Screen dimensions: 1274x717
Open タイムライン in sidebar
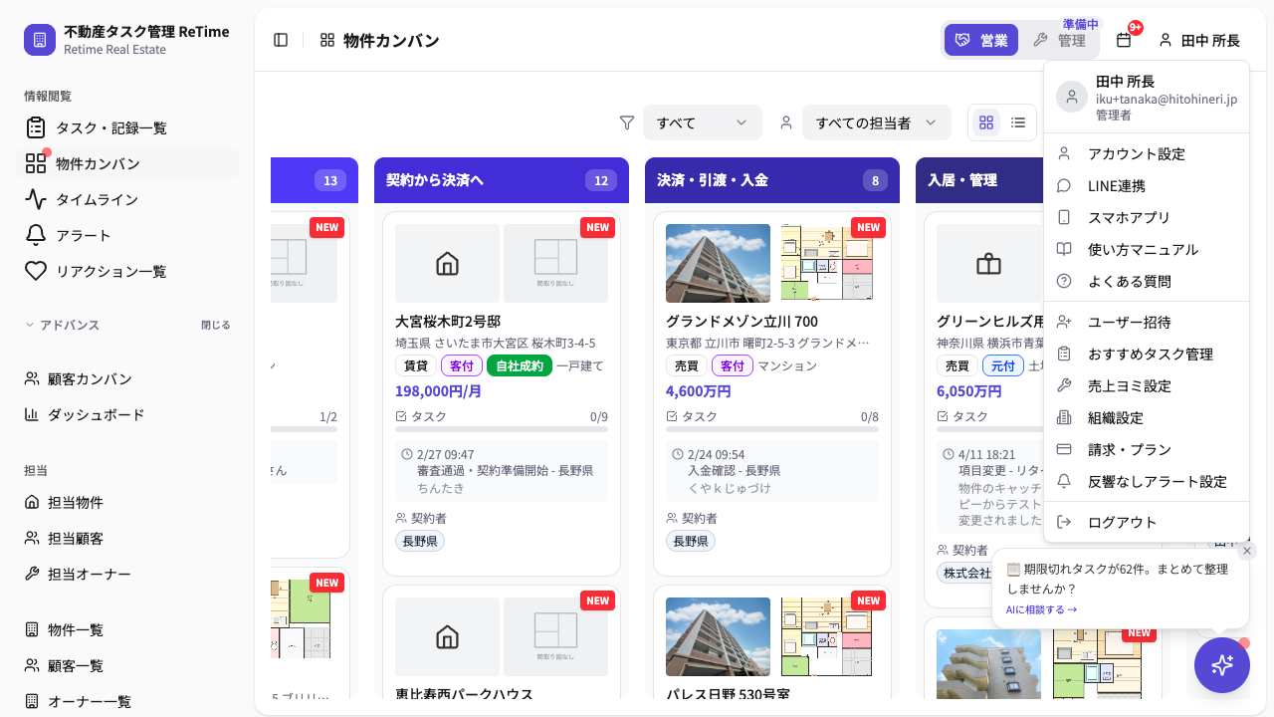127,199
